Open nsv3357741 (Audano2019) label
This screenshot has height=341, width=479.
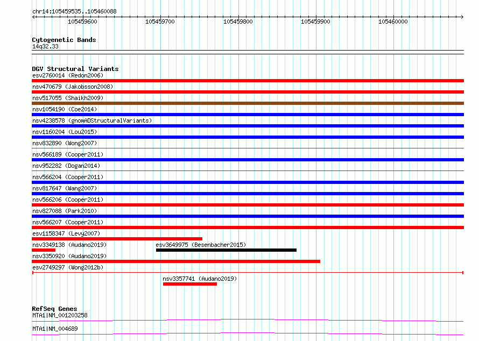point(200,279)
